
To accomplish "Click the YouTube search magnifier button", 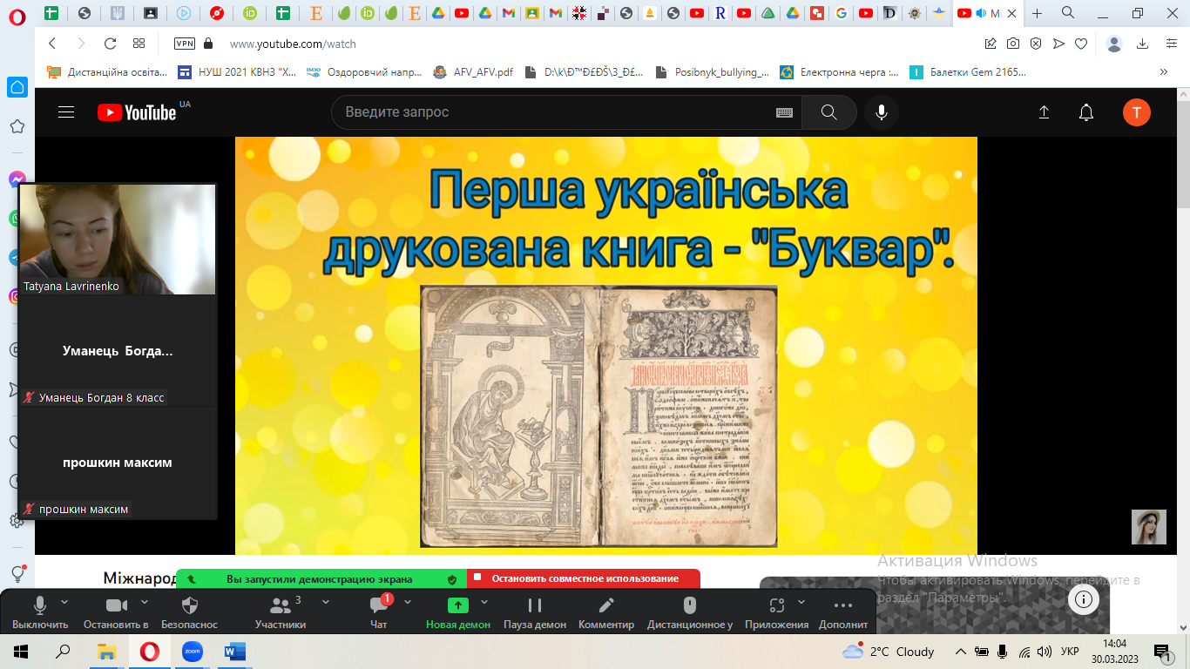I will (828, 112).
